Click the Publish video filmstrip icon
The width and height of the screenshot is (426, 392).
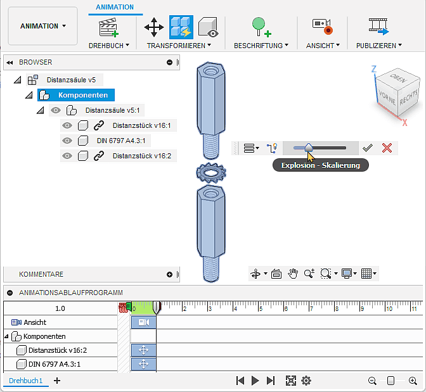tap(378, 27)
